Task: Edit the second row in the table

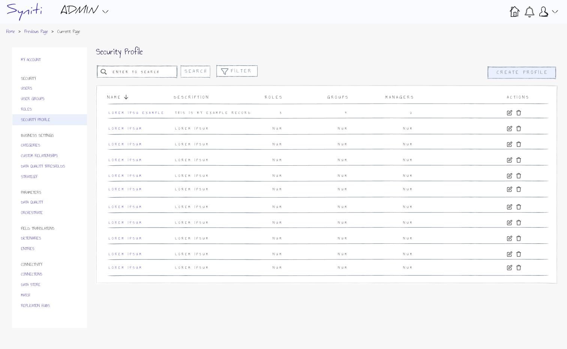Action: [x=509, y=129]
